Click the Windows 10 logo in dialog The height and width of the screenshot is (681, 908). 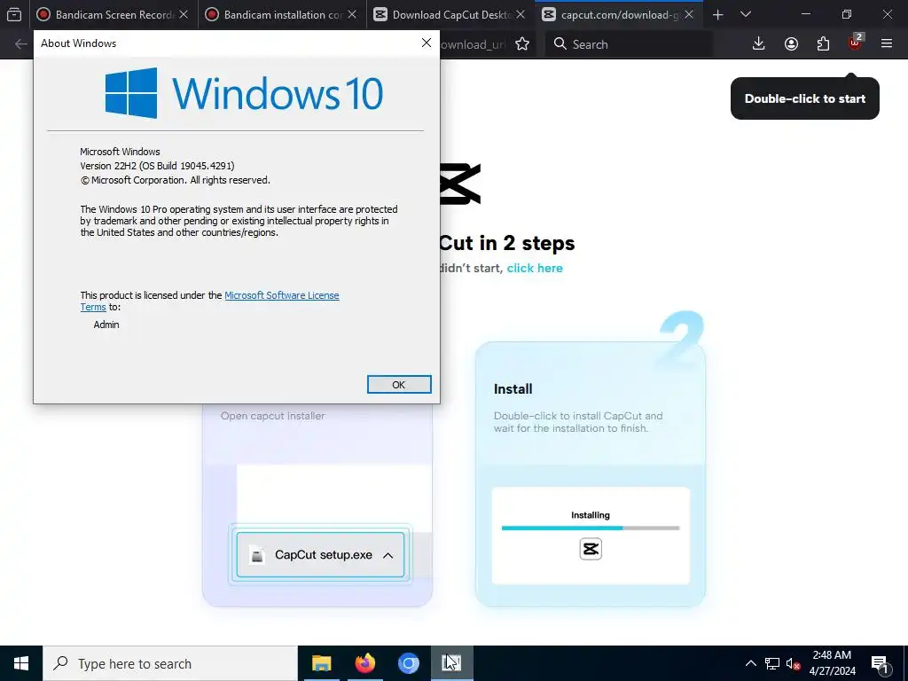point(244,93)
